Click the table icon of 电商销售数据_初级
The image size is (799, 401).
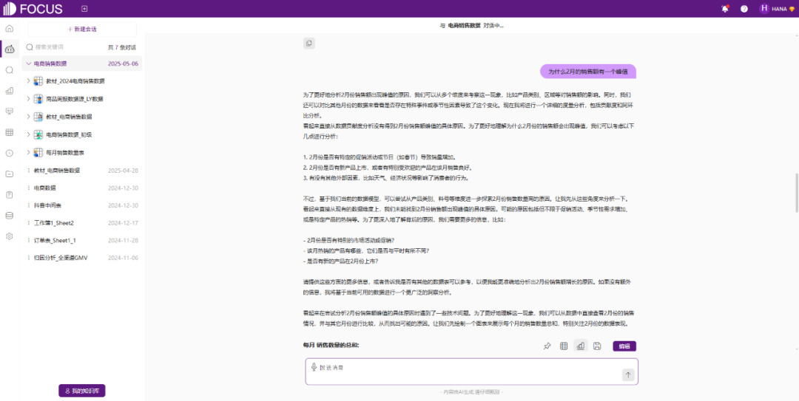38,135
